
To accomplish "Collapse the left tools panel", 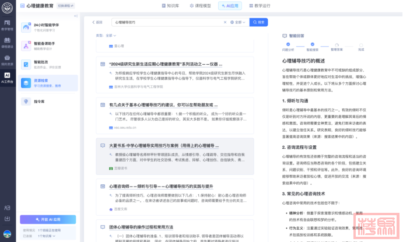I will [76, 16].
